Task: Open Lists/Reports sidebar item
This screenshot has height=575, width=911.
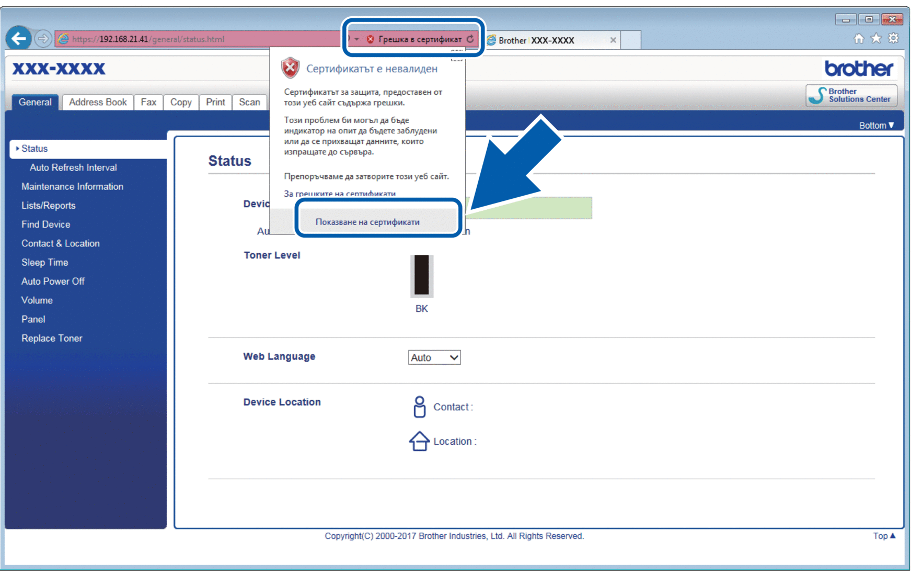Action: click(x=48, y=206)
